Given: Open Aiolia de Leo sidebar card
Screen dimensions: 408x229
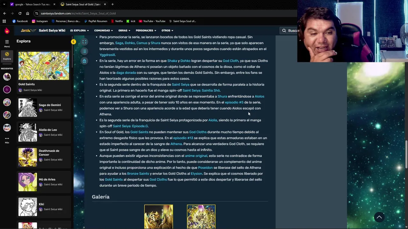Looking at the screenshot, I should coord(44,132).
